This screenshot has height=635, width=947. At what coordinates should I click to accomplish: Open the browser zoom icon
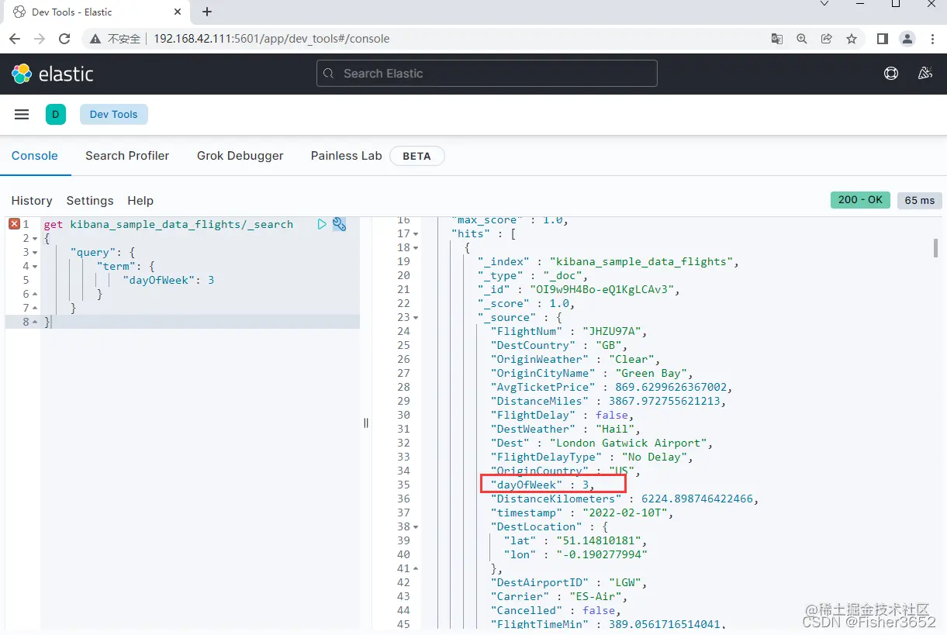[x=802, y=39]
